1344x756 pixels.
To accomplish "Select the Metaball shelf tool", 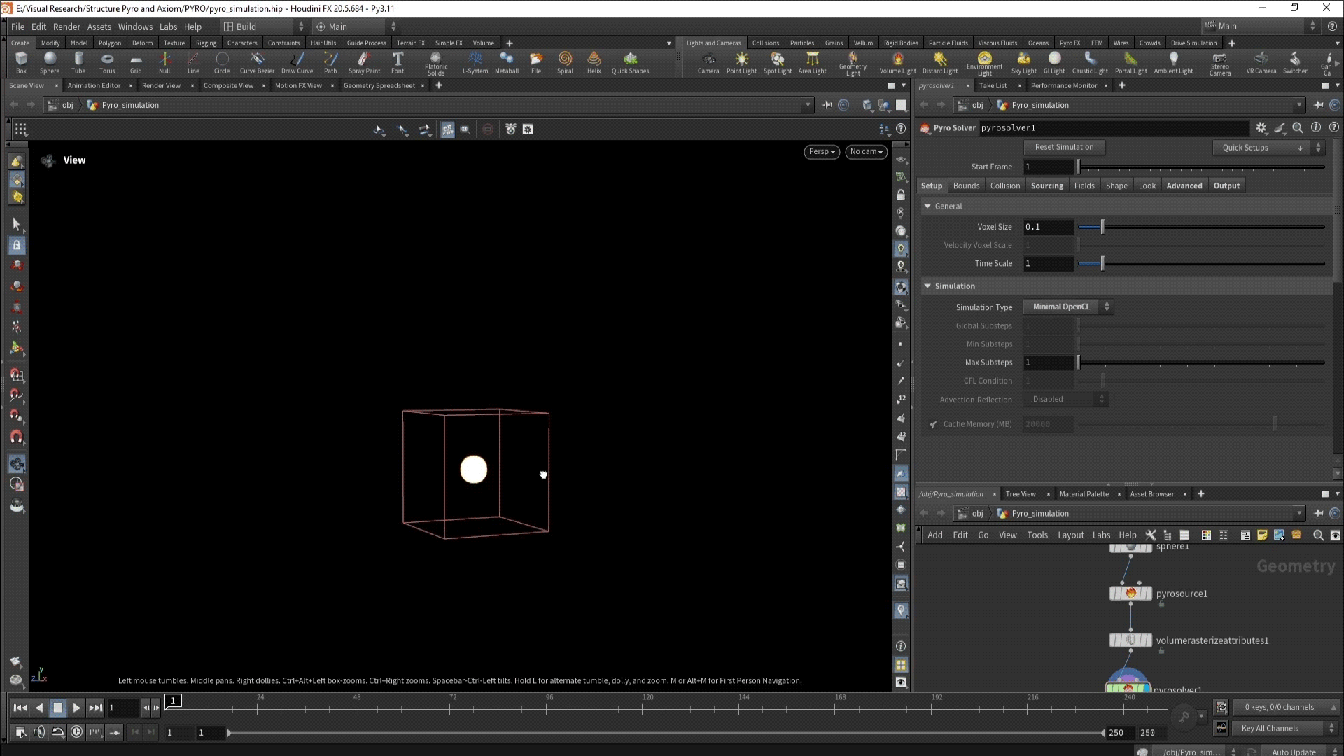I will [x=506, y=62].
